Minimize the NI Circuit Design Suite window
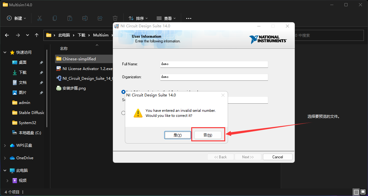This screenshot has height=196, width=368. coord(259,26)
